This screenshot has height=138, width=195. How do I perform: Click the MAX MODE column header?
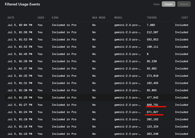click(x=99, y=18)
